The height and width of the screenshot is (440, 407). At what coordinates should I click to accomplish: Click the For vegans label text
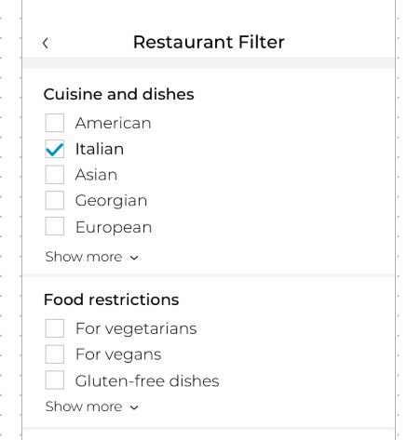(118, 354)
